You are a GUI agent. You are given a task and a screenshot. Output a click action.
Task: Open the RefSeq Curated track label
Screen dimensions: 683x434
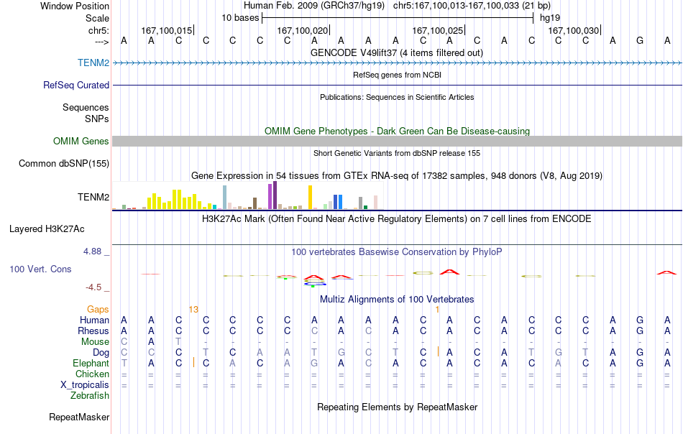(x=75, y=85)
